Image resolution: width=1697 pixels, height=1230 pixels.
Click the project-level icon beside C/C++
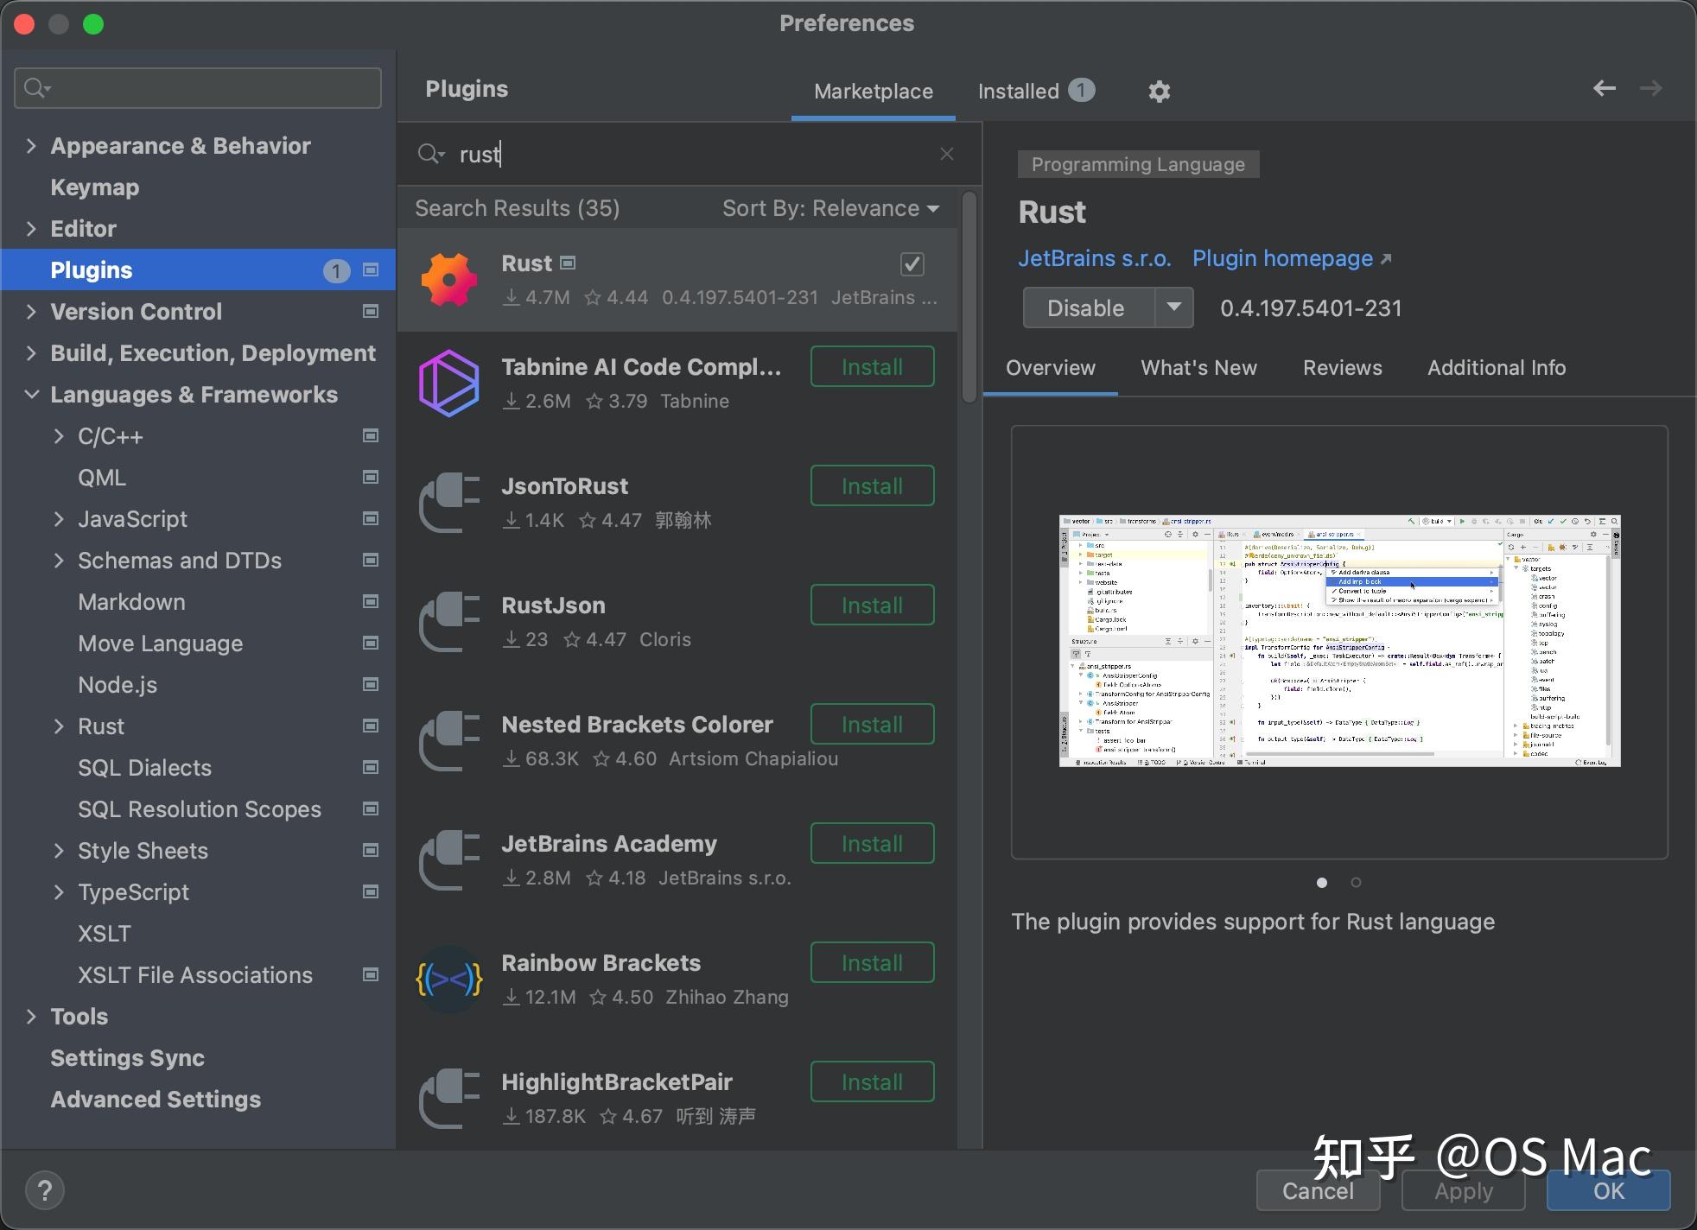point(371,435)
